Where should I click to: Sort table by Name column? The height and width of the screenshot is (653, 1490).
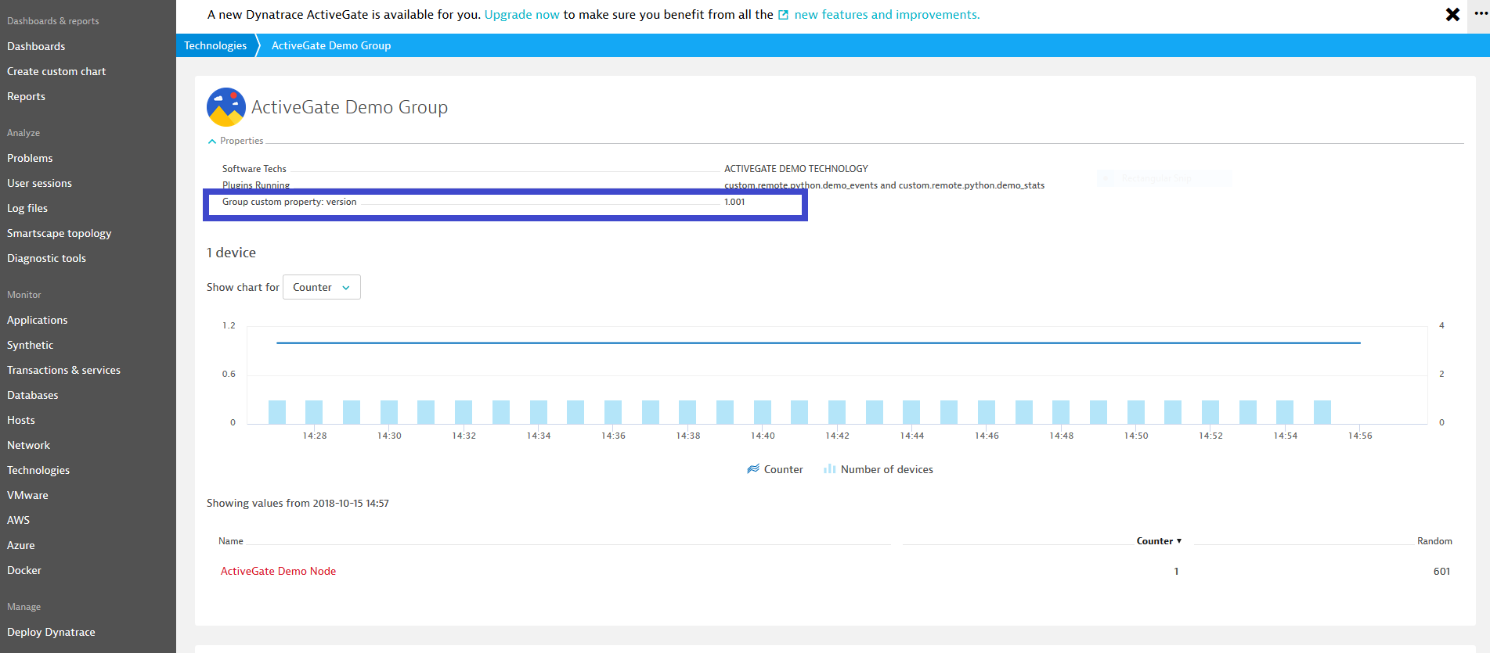click(231, 541)
